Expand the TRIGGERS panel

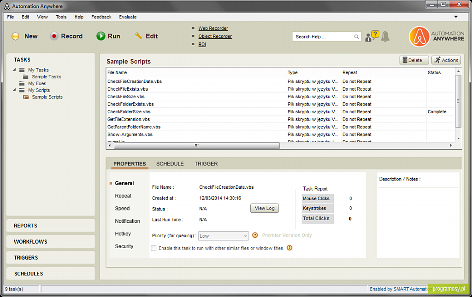(51, 257)
